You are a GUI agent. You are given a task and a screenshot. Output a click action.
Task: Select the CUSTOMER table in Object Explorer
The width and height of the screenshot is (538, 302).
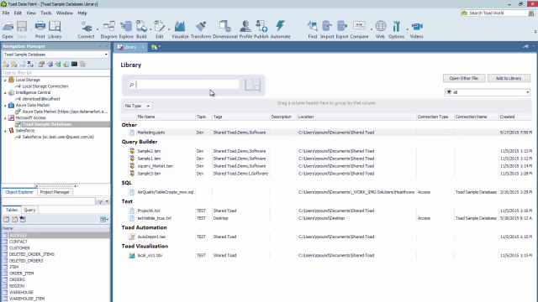(x=19, y=248)
